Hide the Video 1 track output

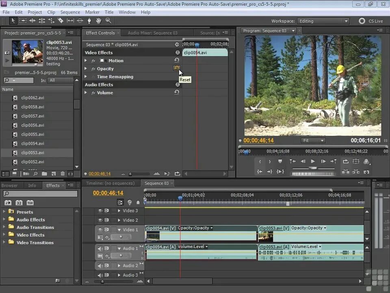click(x=100, y=230)
